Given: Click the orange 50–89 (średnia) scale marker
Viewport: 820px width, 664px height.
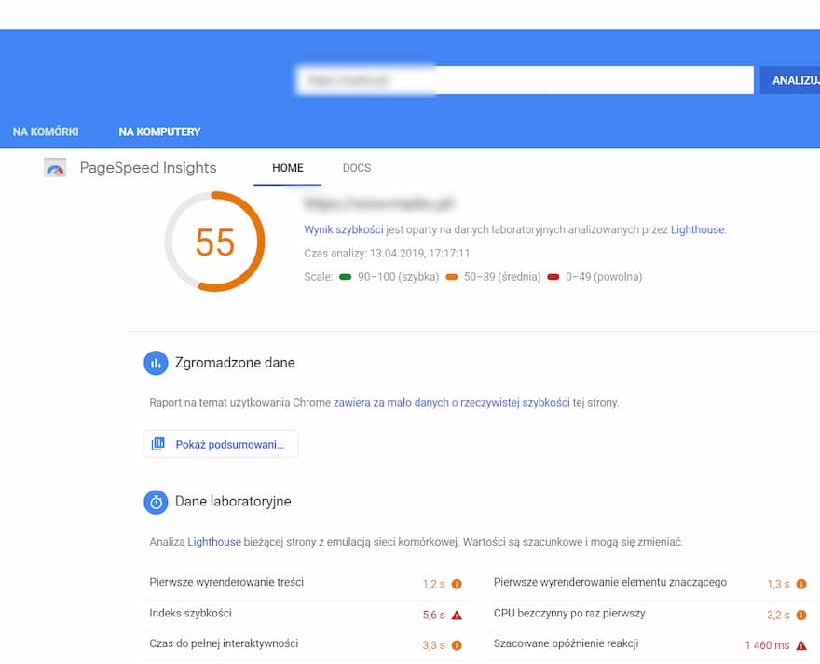Looking at the screenshot, I should coord(452,277).
